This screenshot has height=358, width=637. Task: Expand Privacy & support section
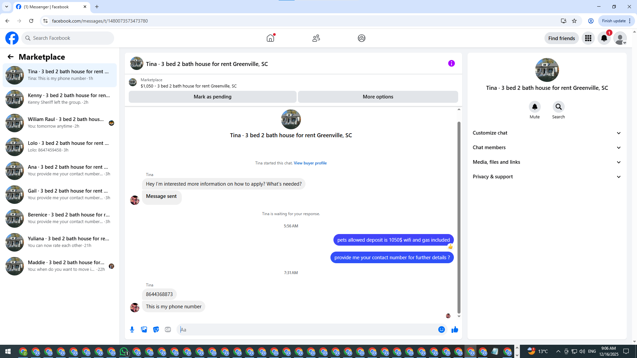click(x=547, y=177)
